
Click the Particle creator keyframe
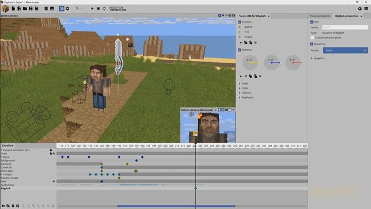pos(119,178)
